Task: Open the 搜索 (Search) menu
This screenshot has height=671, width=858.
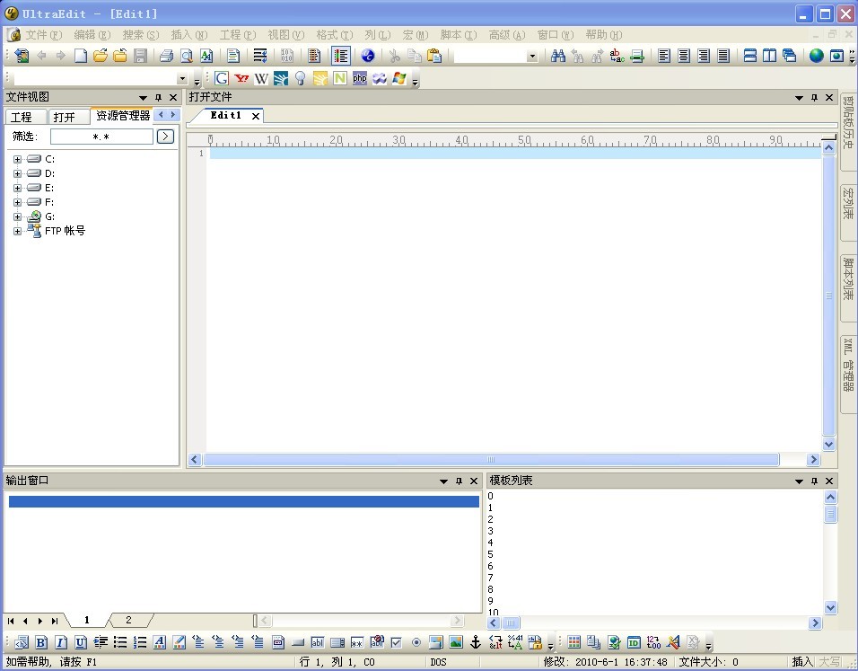Action: [141, 34]
